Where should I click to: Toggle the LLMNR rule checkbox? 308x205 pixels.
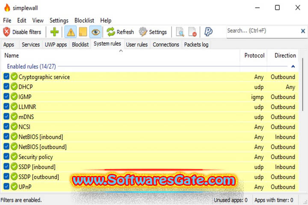click(6, 106)
